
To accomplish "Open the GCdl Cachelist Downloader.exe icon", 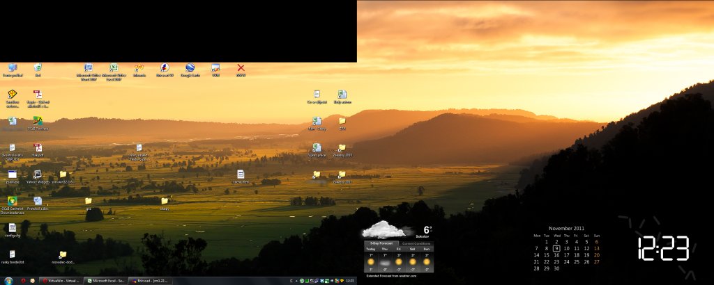I will (x=13, y=204).
